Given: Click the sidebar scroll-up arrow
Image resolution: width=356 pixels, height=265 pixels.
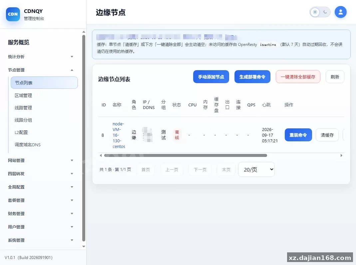Looking at the screenshot, I should tap(84, 32).
